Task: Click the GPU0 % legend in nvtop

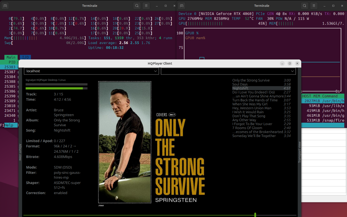Action: tap(192, 33)
